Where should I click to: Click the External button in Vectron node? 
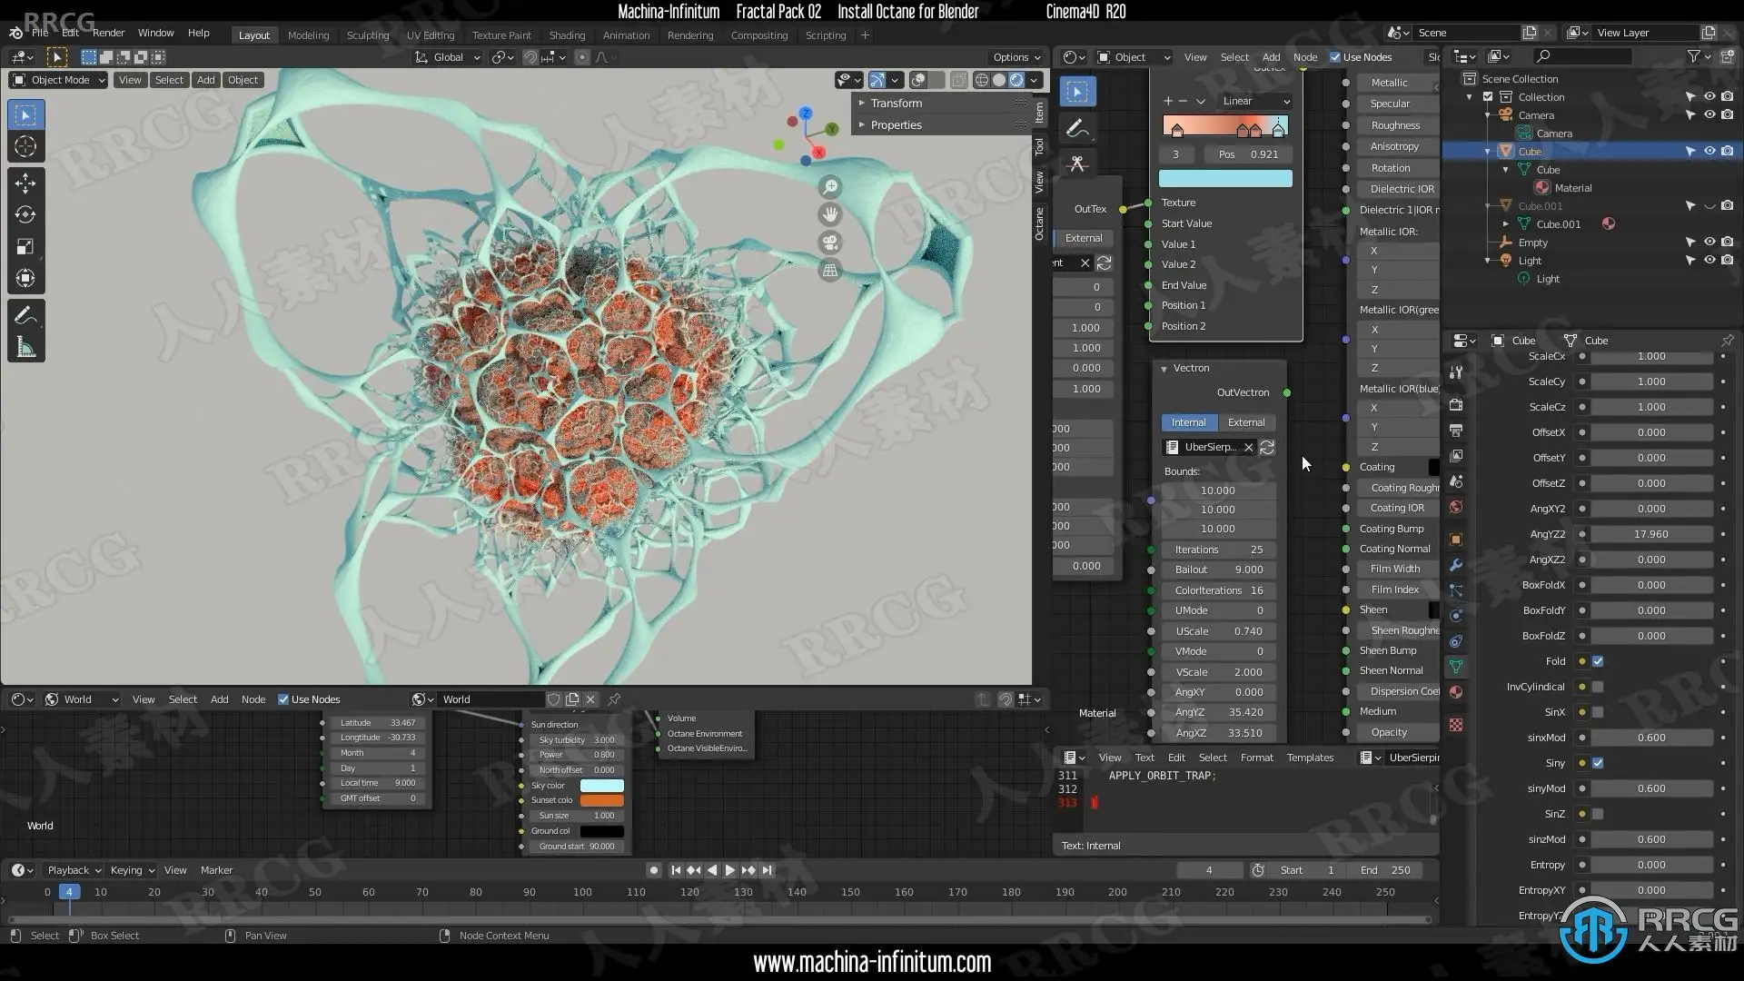click(1245, 422)
